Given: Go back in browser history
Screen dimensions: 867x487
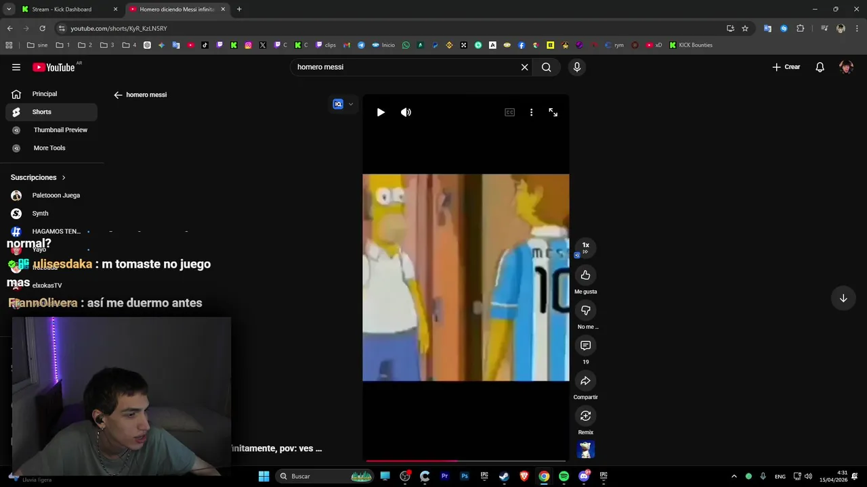Looking at the screenshot, I should [x=9, y=28].
